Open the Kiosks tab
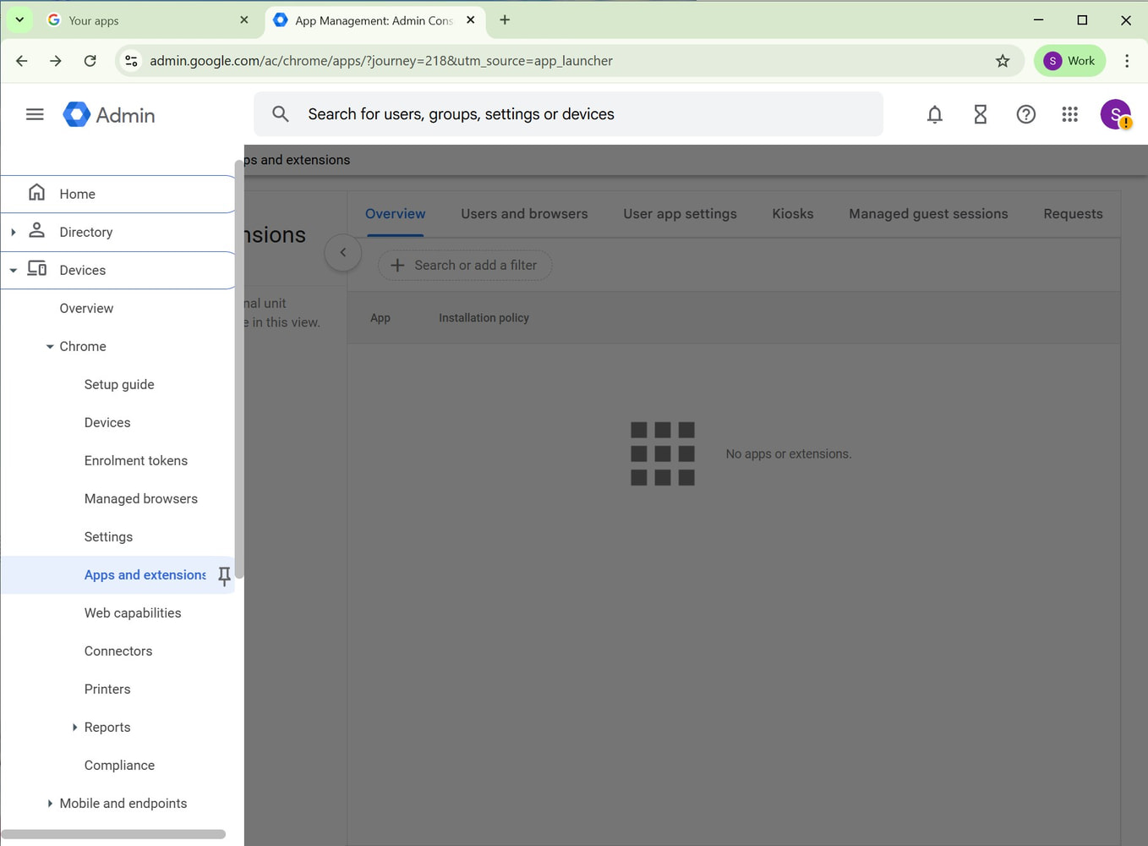The height and width of the screenshot is (846, 1148). [792, 213]
